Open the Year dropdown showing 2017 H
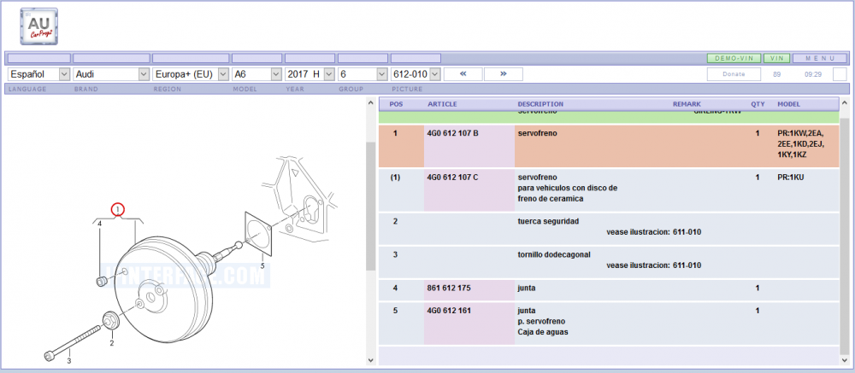855x373 pixels. tap(310, 74)
